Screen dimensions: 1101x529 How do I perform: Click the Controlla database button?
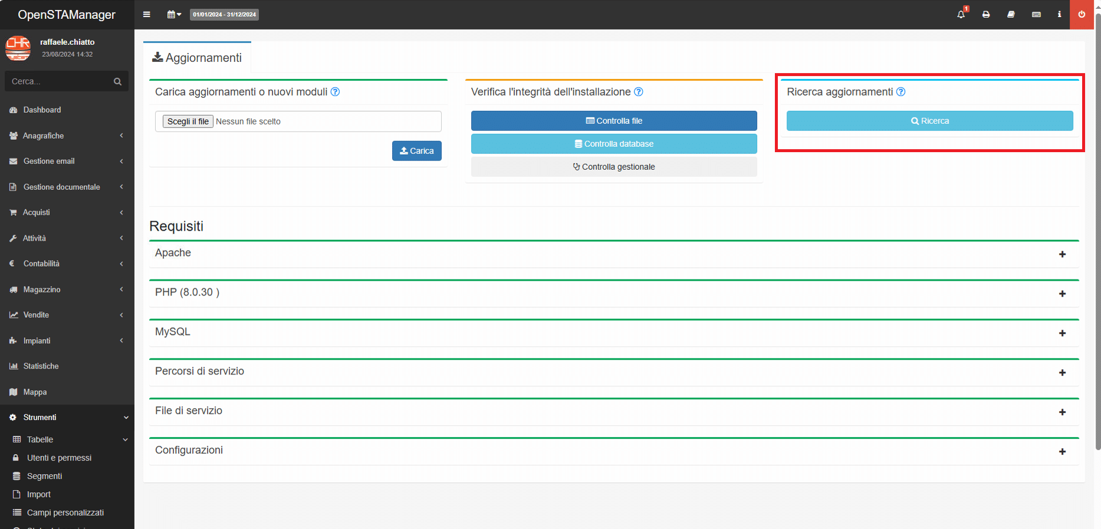pyautogui.click(x=614, y=144)
